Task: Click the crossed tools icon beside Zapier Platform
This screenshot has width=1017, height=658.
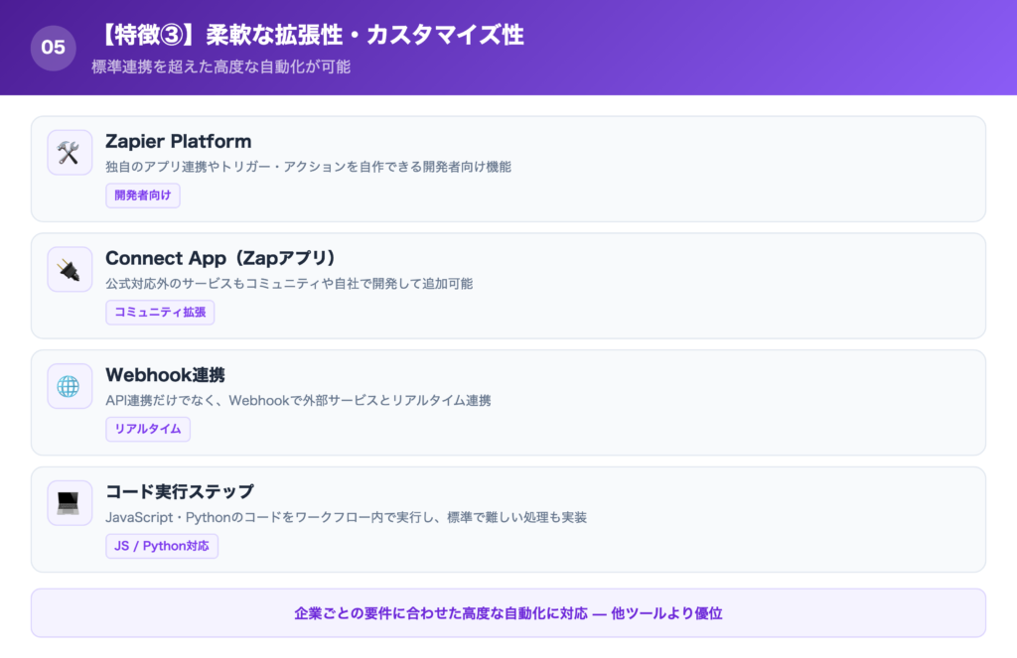Action: pyautogui.click(x=70, y=152)
